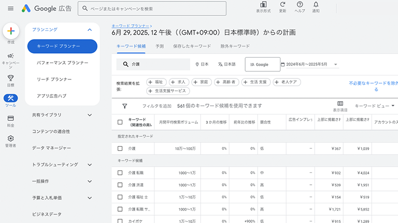Open リーチ プランナー

(54, 79)
